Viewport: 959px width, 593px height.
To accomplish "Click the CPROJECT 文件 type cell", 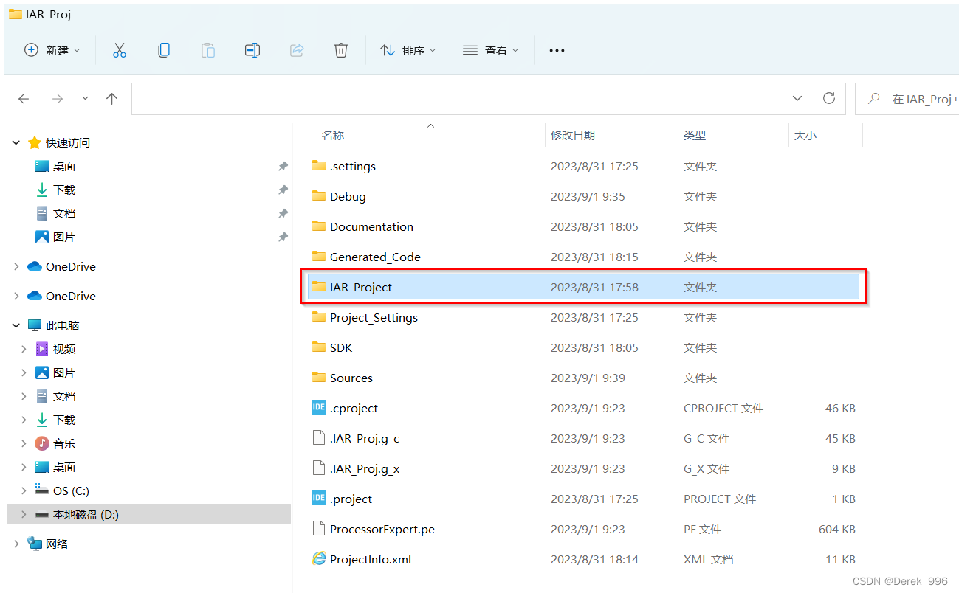I will [723, 408].
